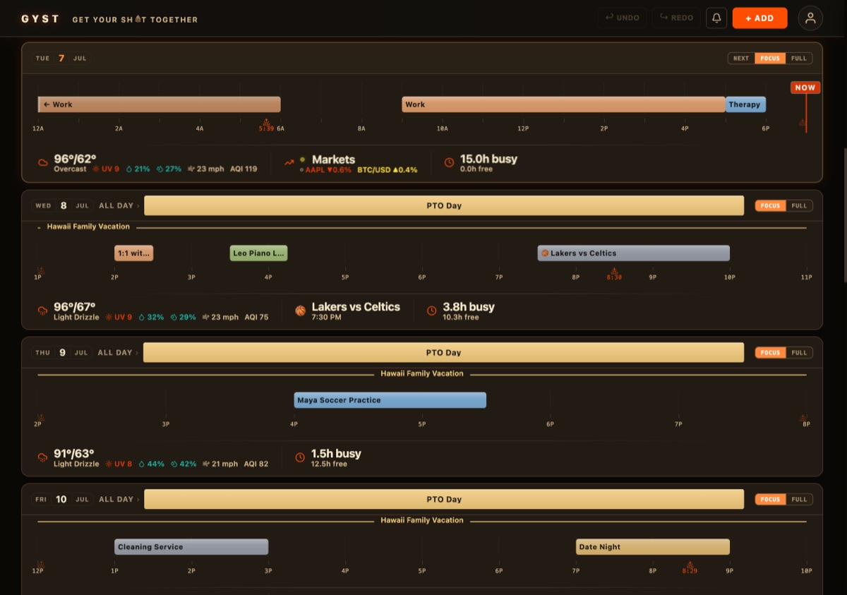Click the humidity drop beside 44%
Screen dimensions: 847x595
[x=142, y=464]
